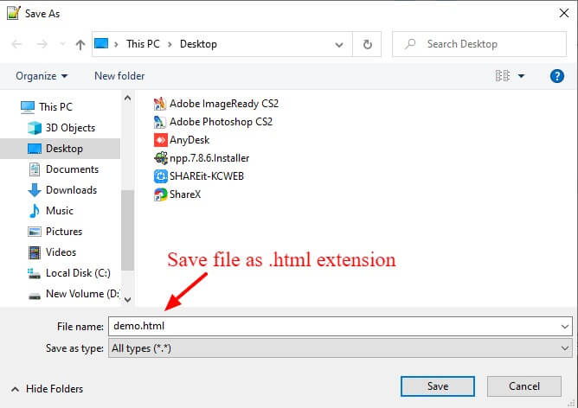Select the 3D Objects label
Screen dimensions: 578x408
[x=70, y=128]
